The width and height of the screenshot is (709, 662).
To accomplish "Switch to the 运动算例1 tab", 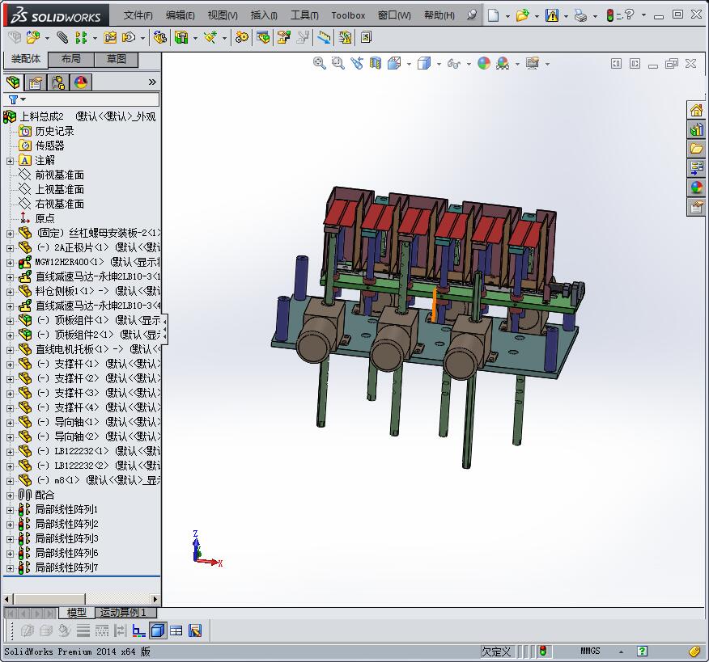I will (125, 613).
